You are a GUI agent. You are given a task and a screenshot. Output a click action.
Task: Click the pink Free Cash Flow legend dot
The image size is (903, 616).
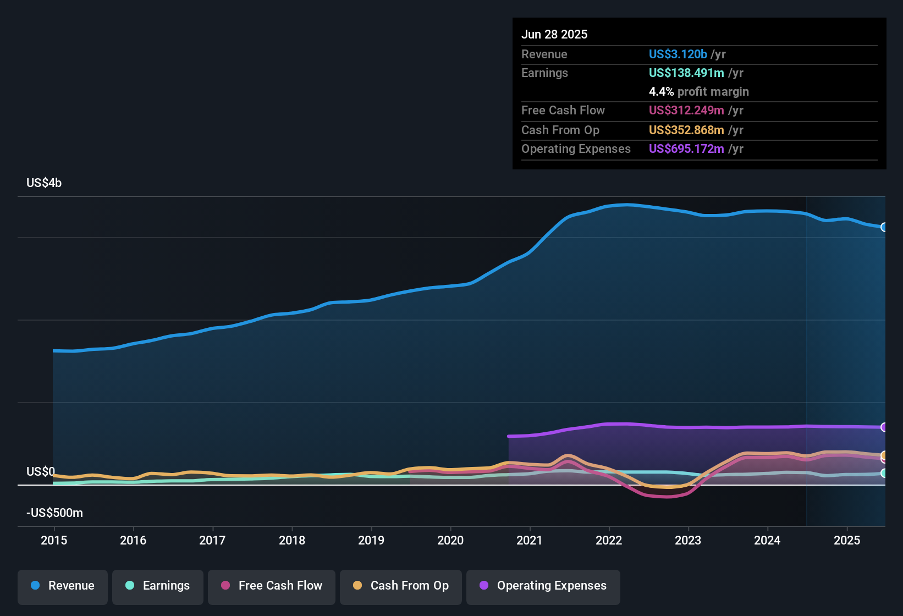[x=224, y=586]
